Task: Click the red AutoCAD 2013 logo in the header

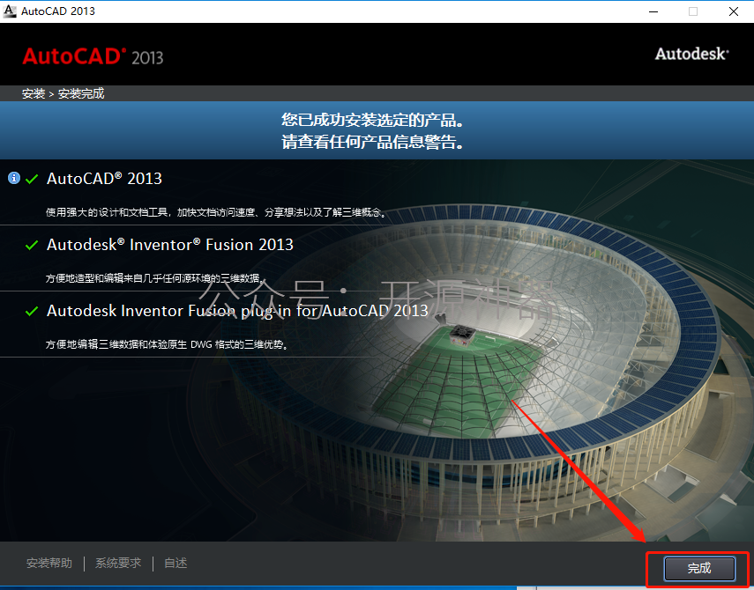Action: (x=93, y=56)
